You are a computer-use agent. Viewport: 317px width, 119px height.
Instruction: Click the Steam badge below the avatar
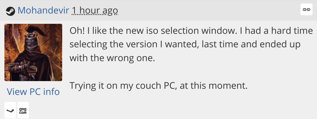(10, 110)
